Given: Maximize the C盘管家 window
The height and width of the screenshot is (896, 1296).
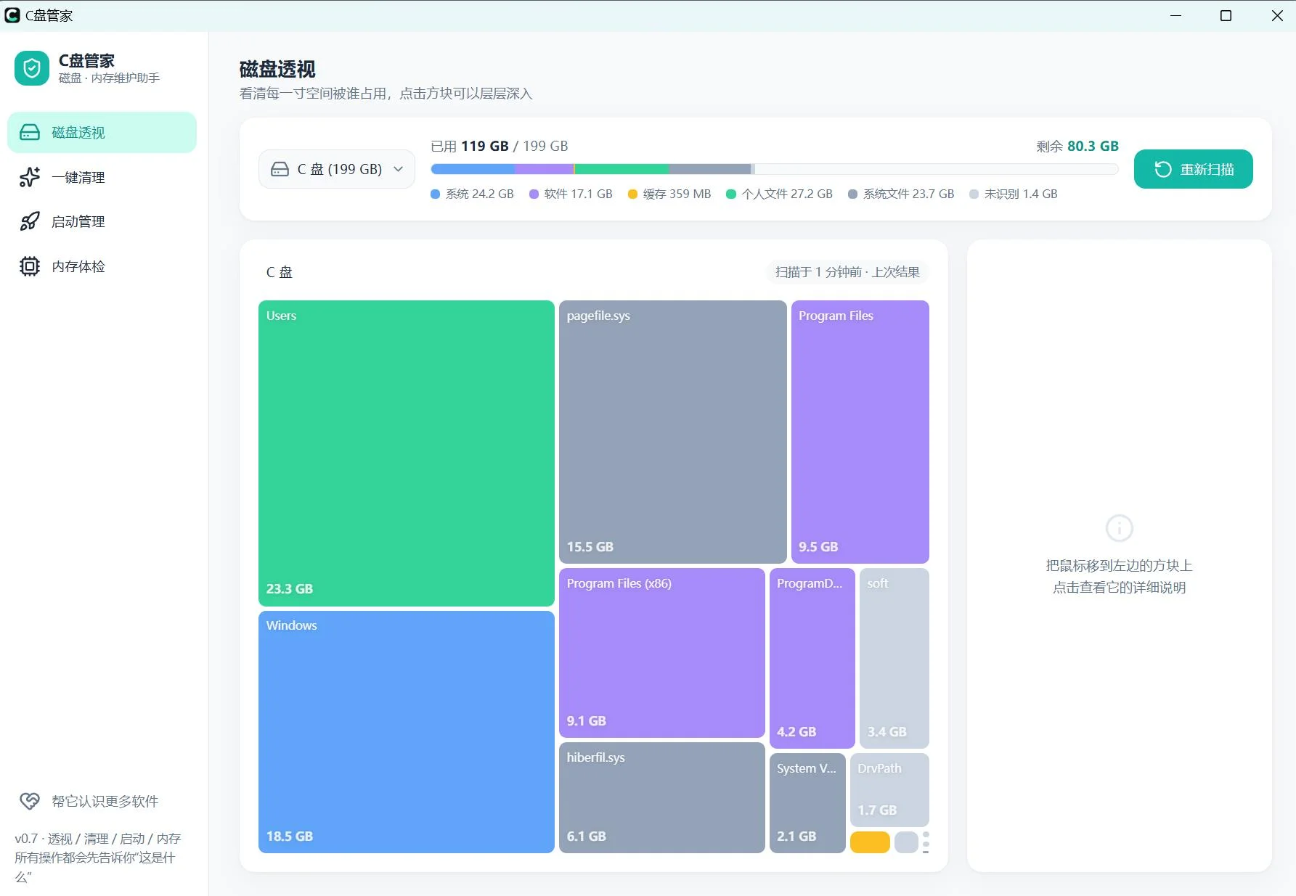Looking at the screenshot, I should coord(1226,15).
